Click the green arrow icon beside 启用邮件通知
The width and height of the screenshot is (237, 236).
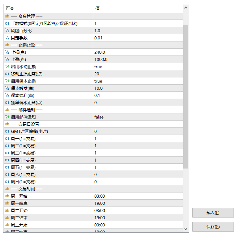7,117
